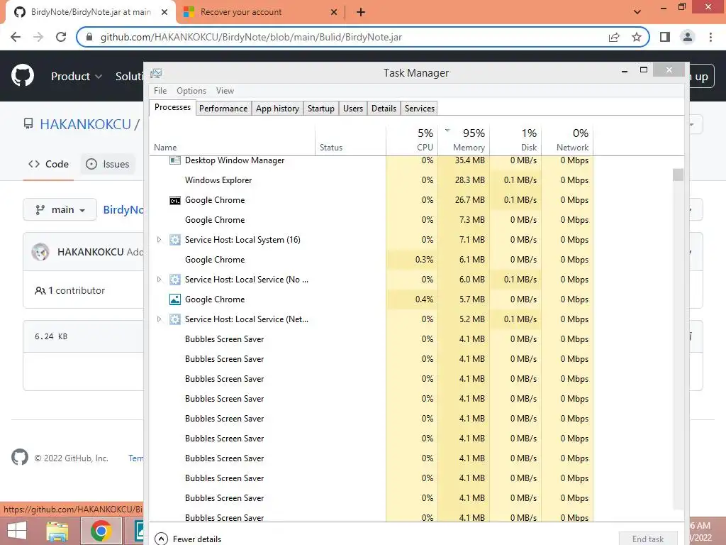Select the Google Chrome 7.3 MB process
The height and width of the screenshot is (545, 726).
[372, 220]
